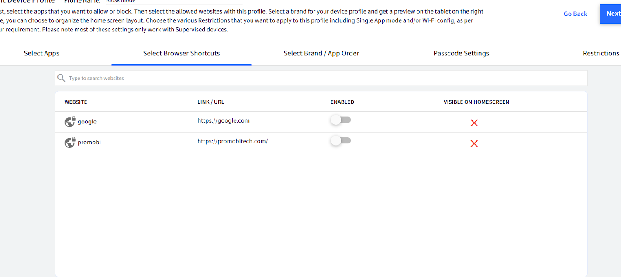The image size is (621, 280).
Task: Click the globe icon beside google
Action: [x=70, y=122]
